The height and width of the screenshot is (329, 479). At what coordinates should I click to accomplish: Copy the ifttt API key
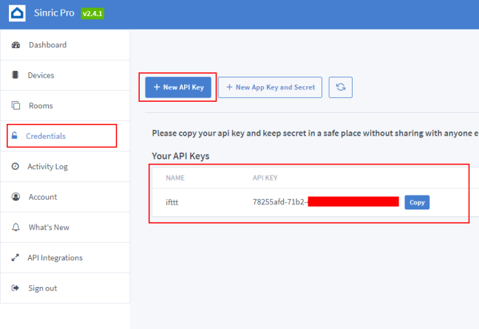(x=417, y=202)
